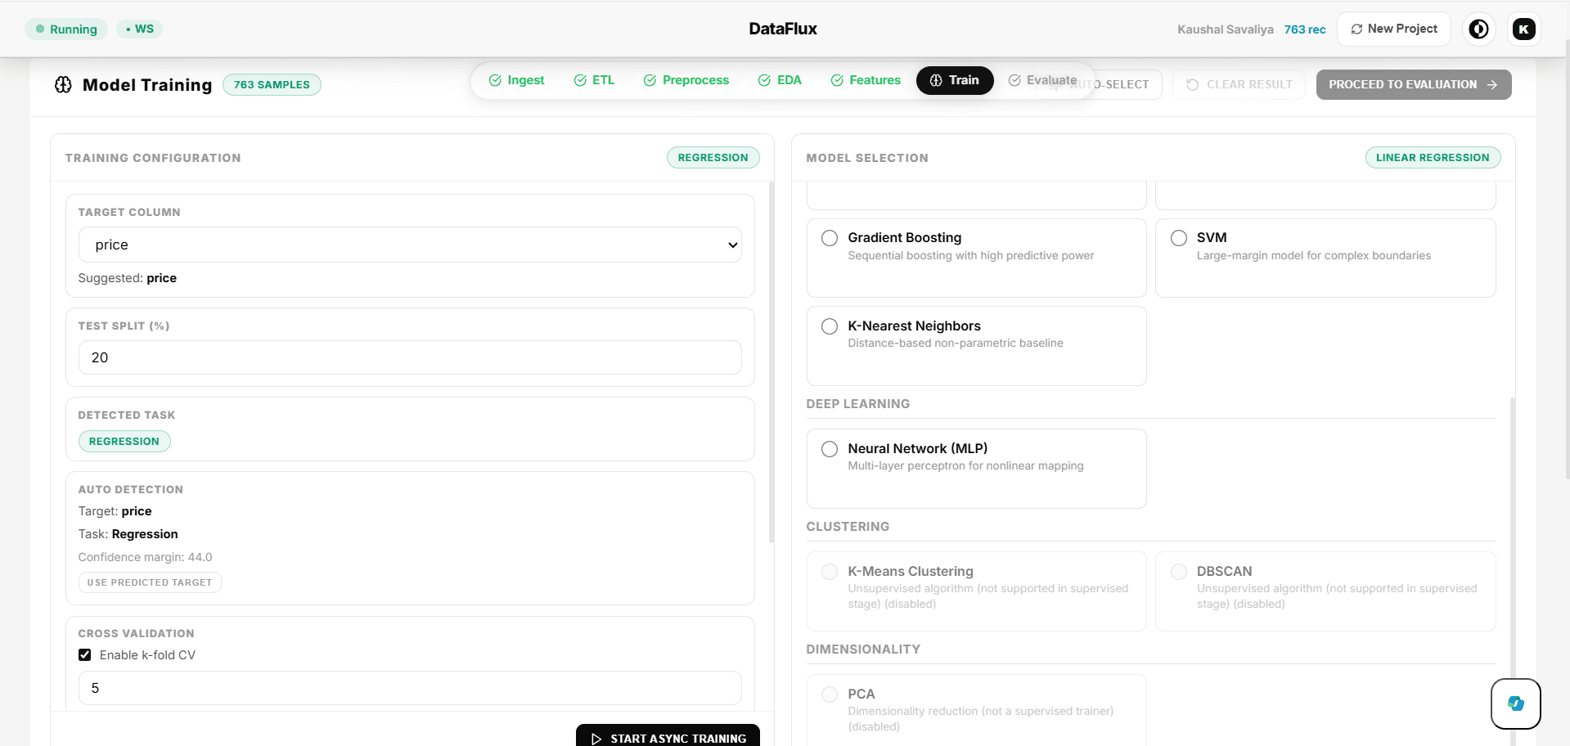Open the Target Column price dropdown
The width and height of the screenshot is (1570, 746).
(409, 245)
